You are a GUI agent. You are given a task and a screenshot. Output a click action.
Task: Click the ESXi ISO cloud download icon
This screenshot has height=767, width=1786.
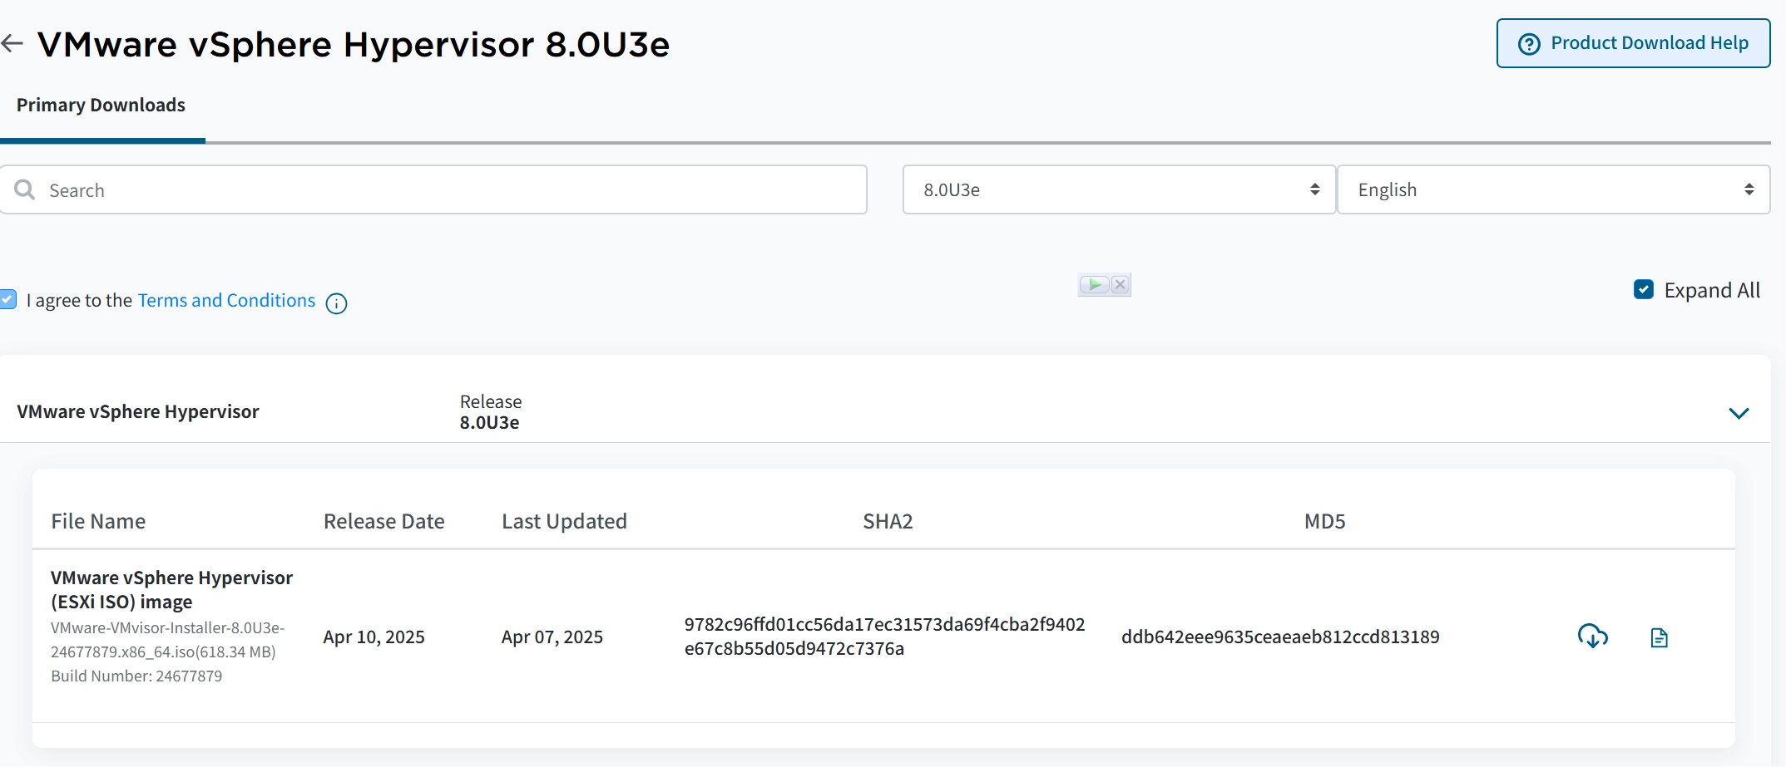pyautogui.click(x=1592, y=637)
